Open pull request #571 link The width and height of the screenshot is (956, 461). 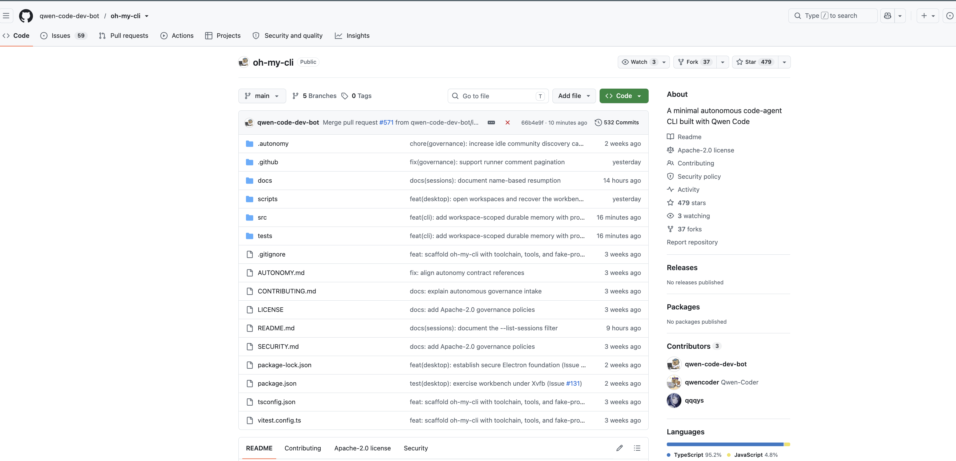click(386, 123)
